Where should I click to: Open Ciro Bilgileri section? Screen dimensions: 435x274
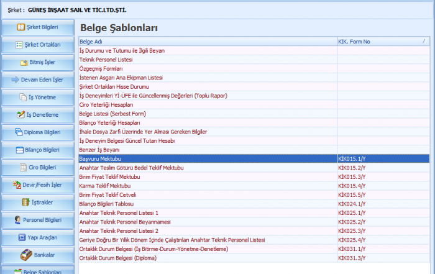pyautogui.click(x=37, y=167)
